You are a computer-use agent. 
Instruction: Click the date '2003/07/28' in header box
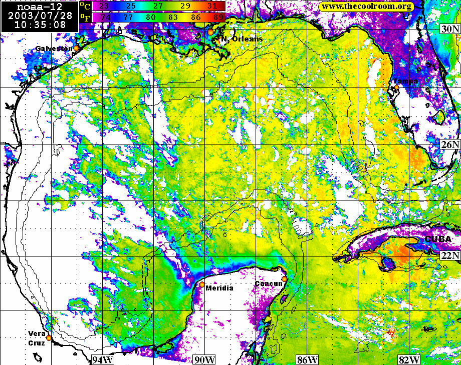40,15
